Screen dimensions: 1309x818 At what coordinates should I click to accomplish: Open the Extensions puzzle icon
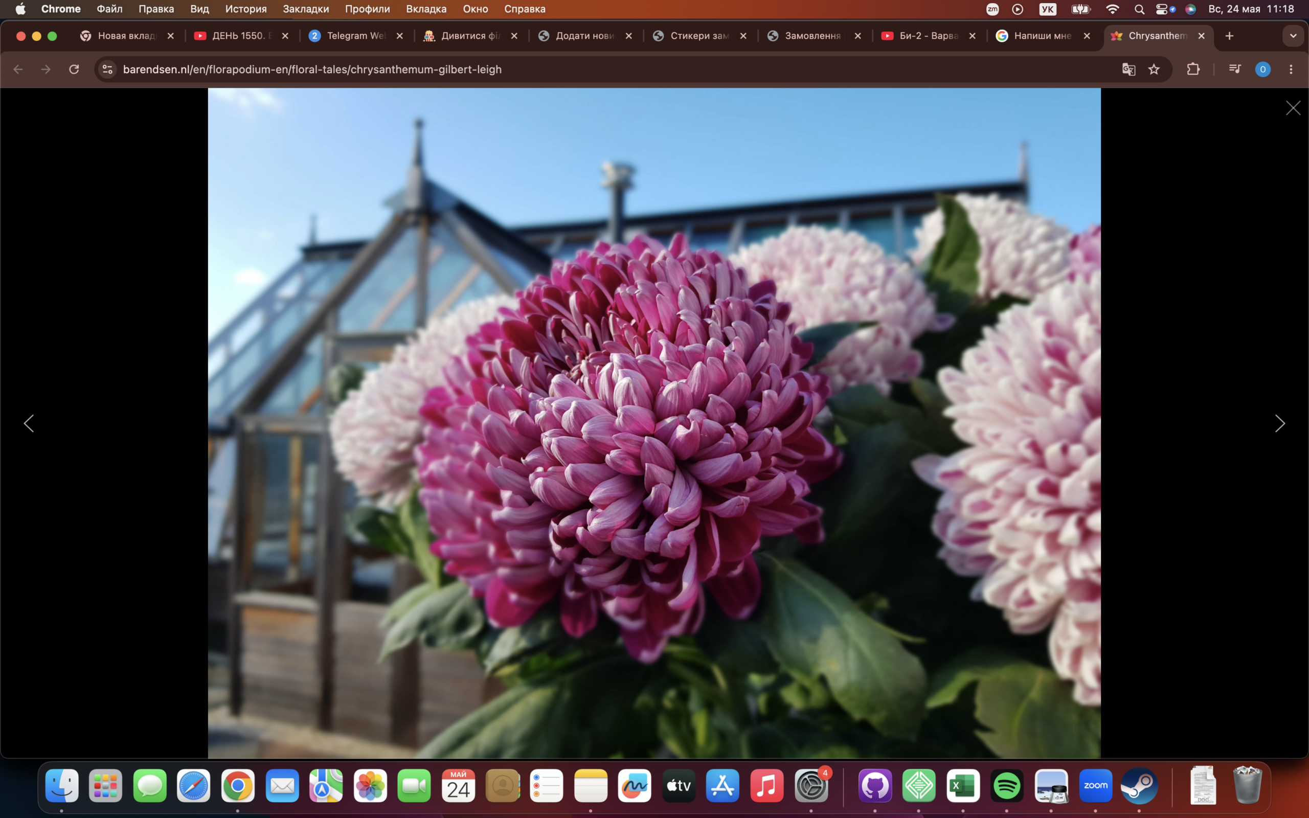[1193, 69]
